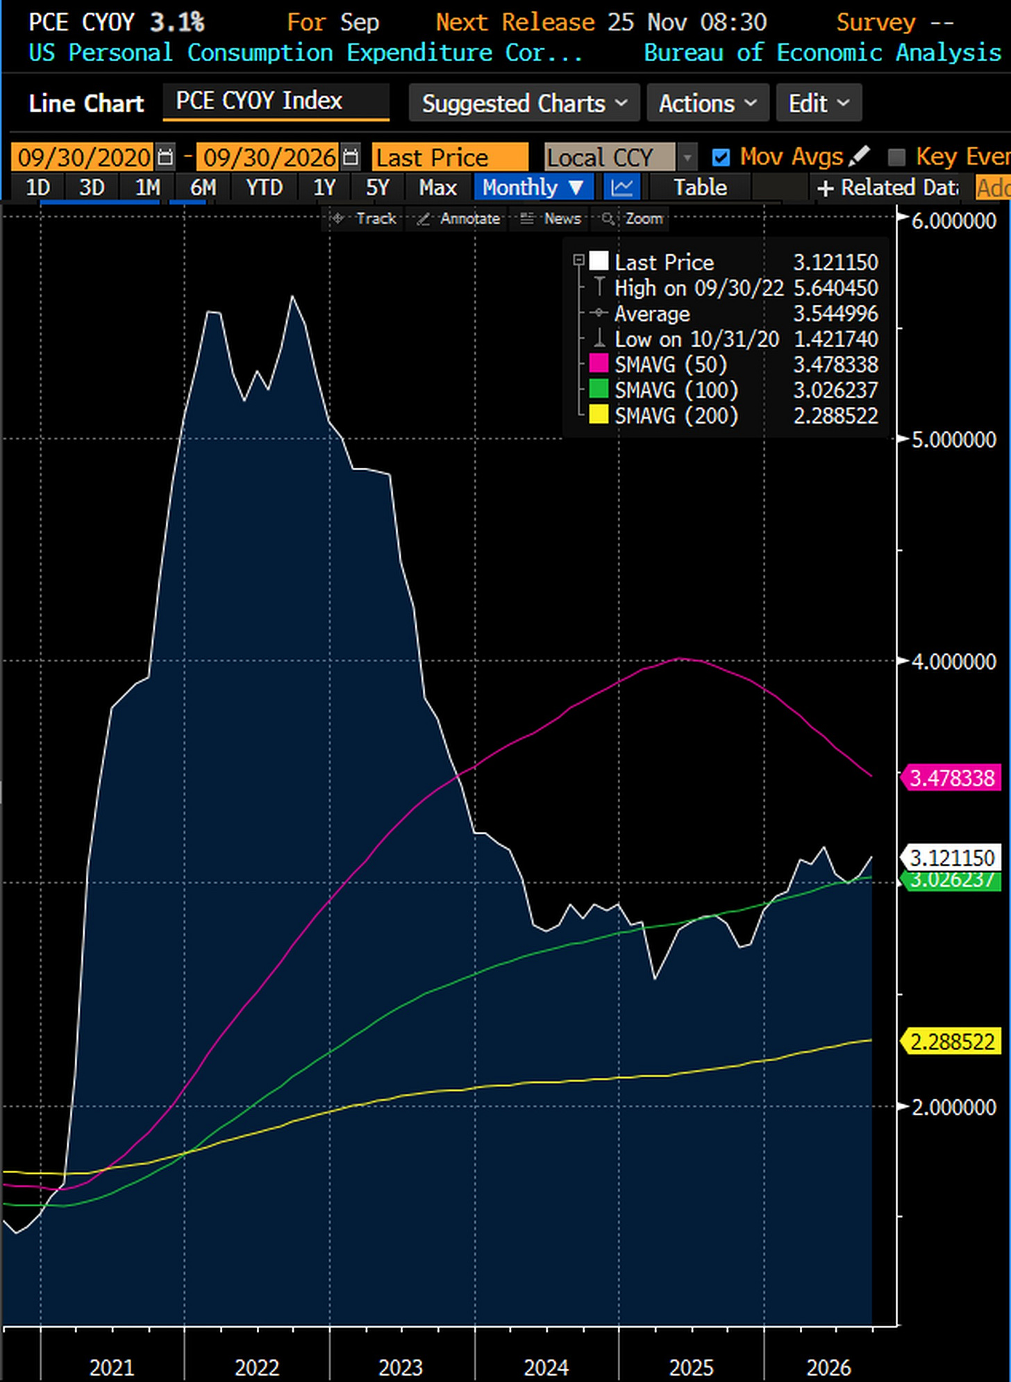1011x1382 pixels.
Task: Click the Last Price field button
Action: (450, 158)
